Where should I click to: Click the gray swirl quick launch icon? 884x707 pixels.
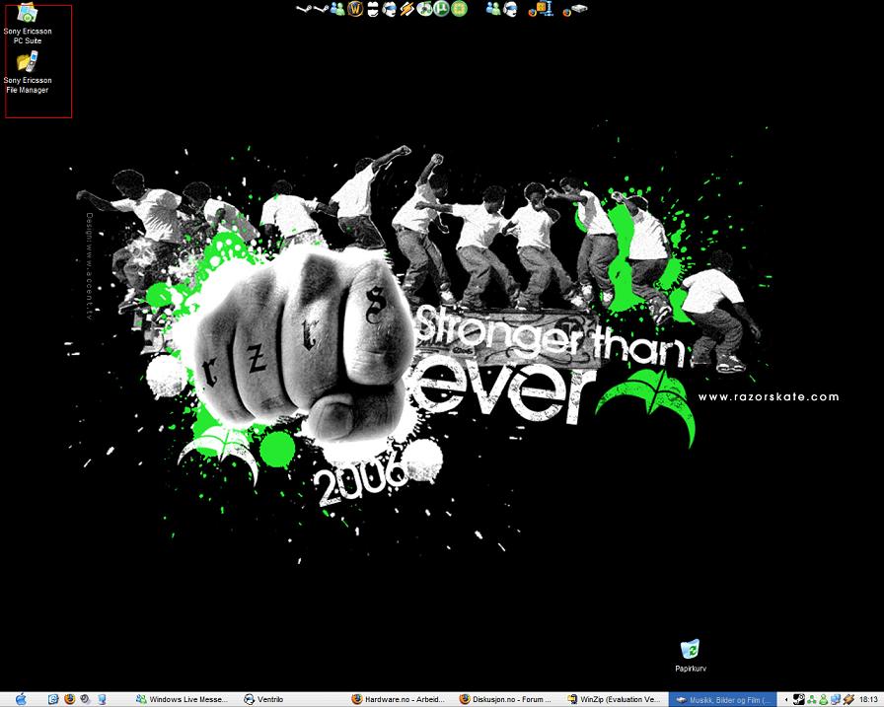[x=85, y=699]
